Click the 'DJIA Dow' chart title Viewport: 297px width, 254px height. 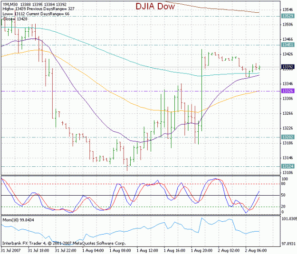point(155,6)
